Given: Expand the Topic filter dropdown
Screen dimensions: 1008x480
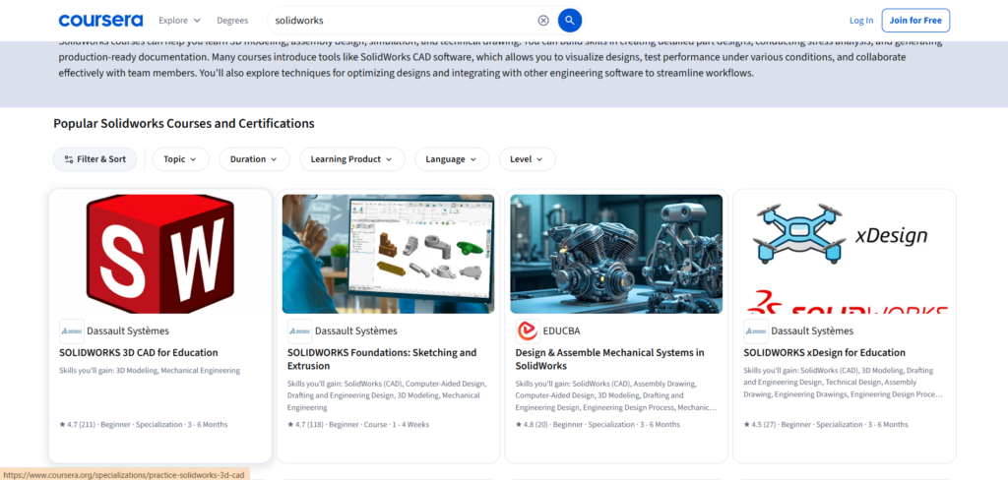Looking at the screenshot, I should 181,159.
